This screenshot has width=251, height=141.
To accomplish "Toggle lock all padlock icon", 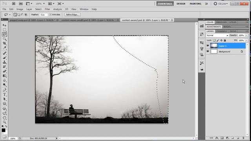I will [225, 40].
